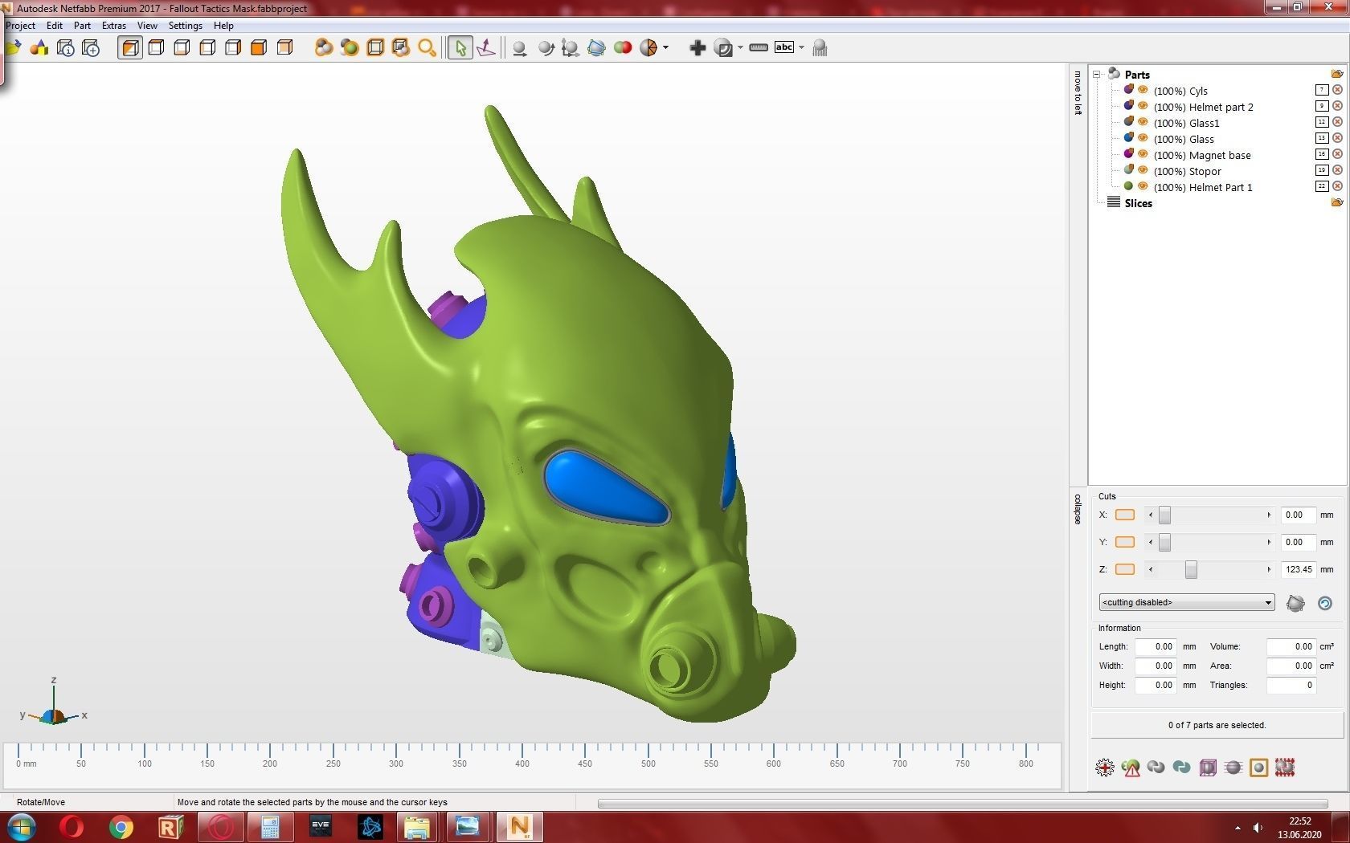Toggle visibility of Helmet Part 1

click(1143, 186)
